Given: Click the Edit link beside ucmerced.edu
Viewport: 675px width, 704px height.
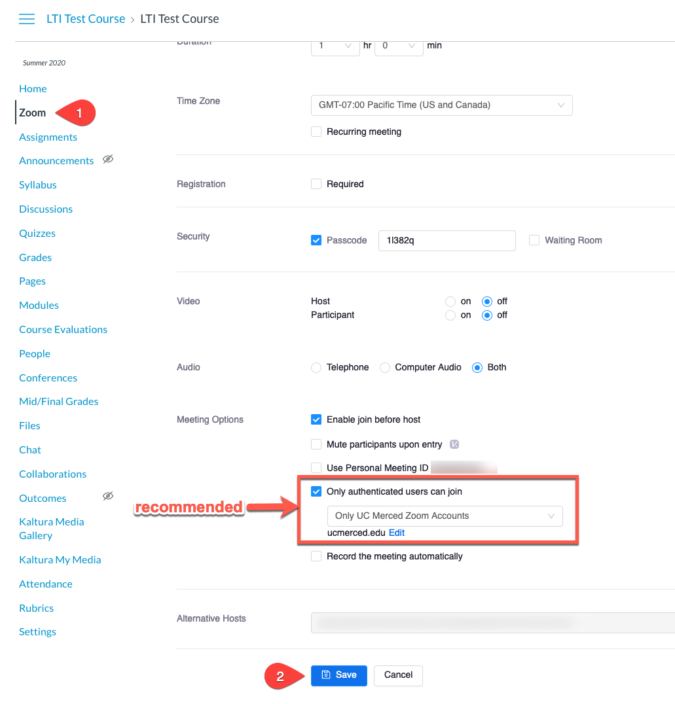Looking at the screenshot, I should tap(397, 533).
